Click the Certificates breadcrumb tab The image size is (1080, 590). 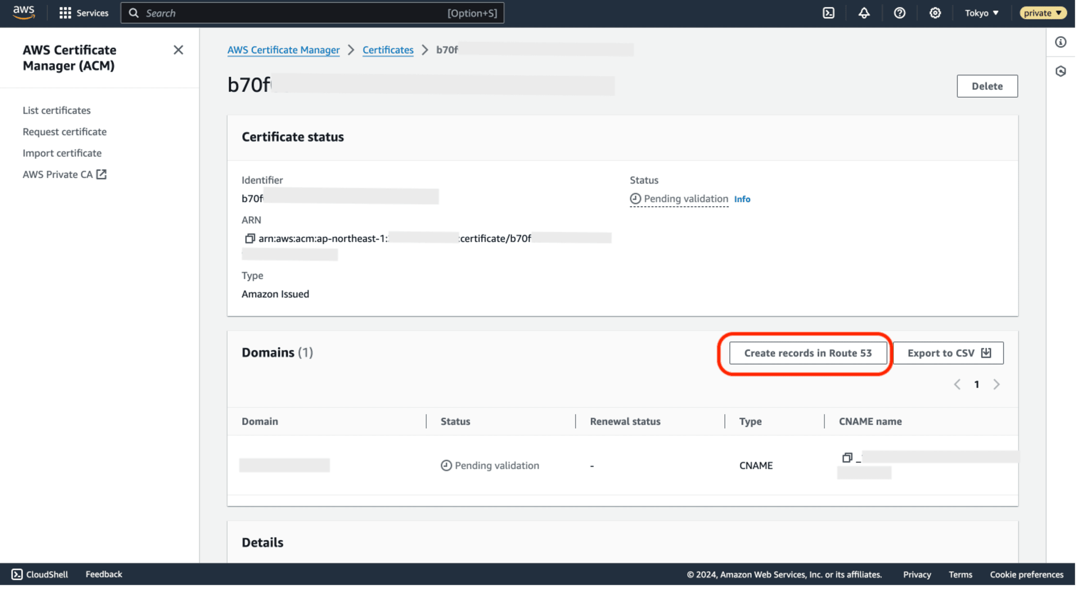click(x=388, y=49)
